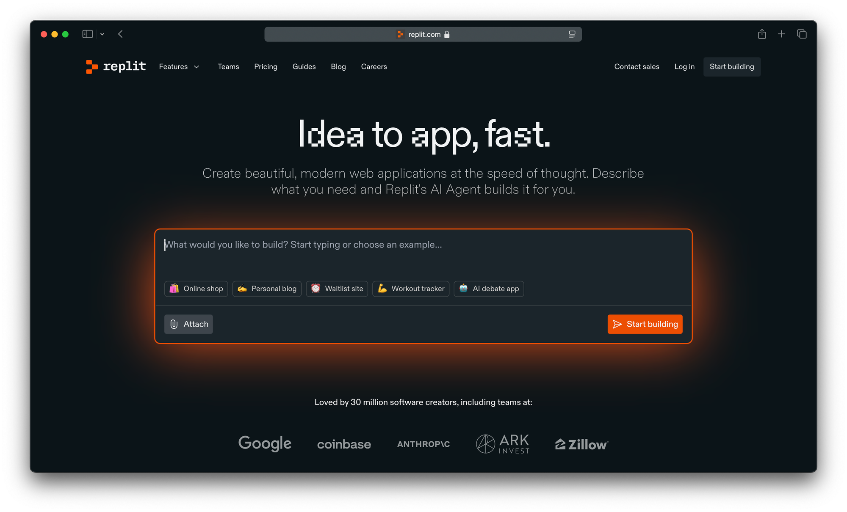
Task: Expand the sidebar options chevron in Safari toolbar
Action: pyautogui.click(x=102, y=34)
